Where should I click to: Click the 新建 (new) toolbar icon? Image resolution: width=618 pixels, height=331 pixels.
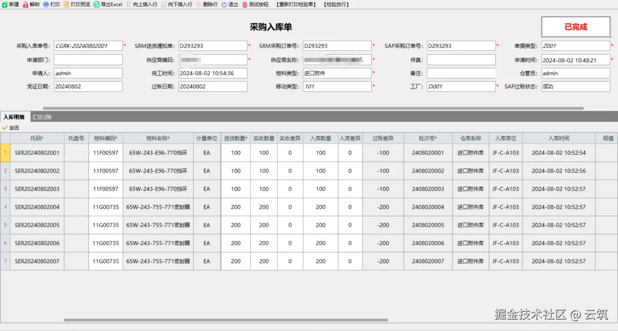(5, 4)
